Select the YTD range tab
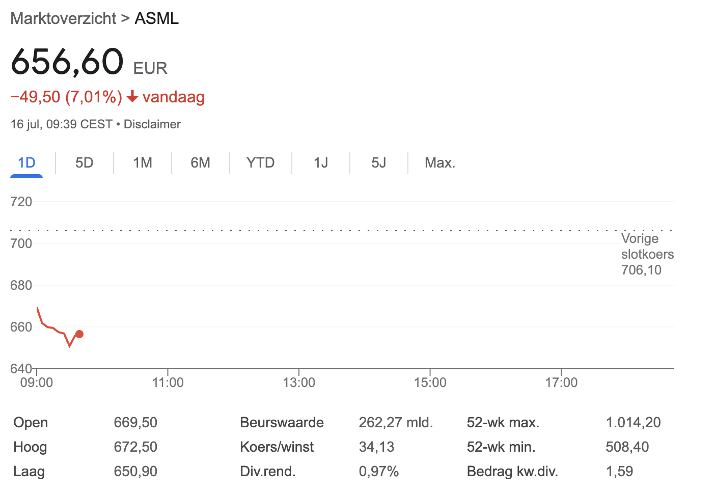This screenshot has width=716, height=495. [x=260, y=163]
